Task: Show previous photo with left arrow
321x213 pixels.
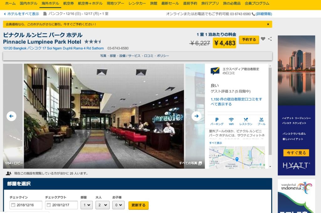Action: click(12, 116)
